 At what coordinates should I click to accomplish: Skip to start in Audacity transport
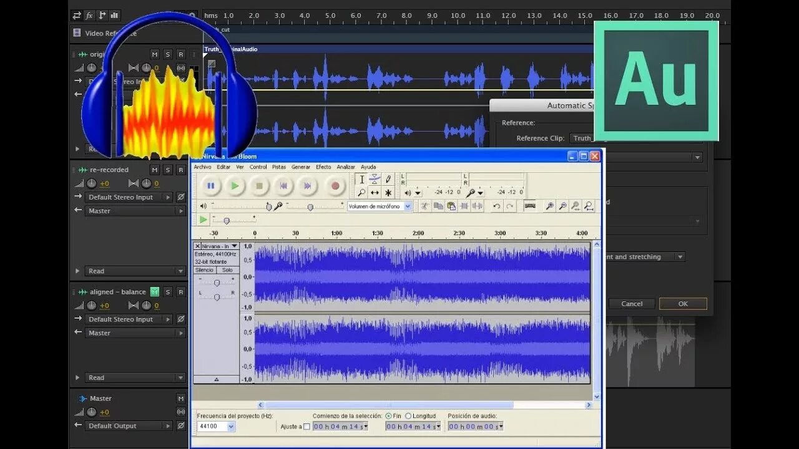tap(283, 185)
